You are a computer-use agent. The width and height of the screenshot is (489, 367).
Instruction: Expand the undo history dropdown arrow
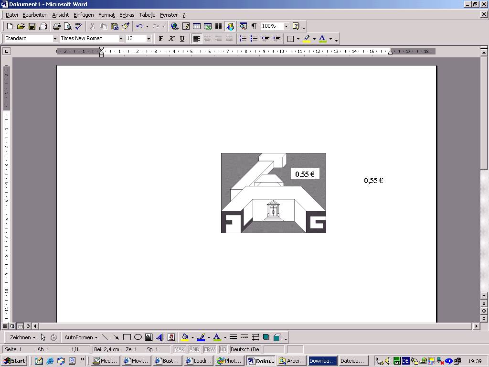pos(147,26)
